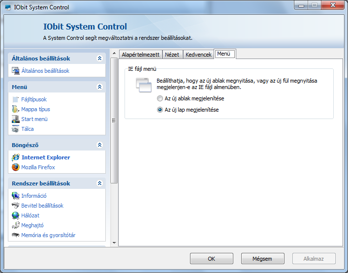Click the Fájltípusok icon
Screen dimensions: 348x273
[16, 99]
